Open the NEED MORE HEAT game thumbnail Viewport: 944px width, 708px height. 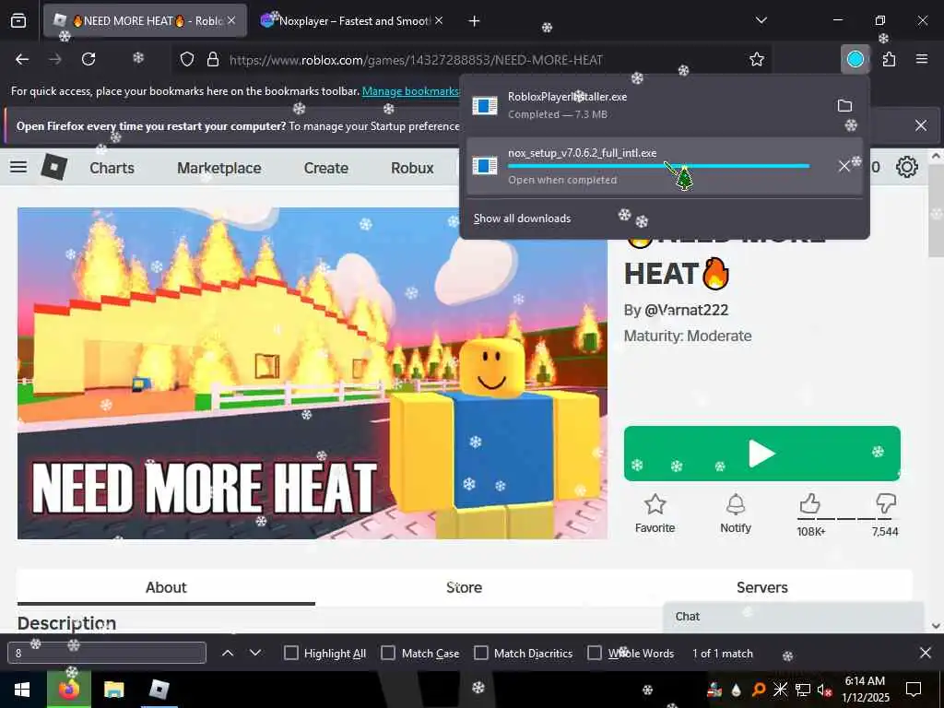tap(313, 373)
